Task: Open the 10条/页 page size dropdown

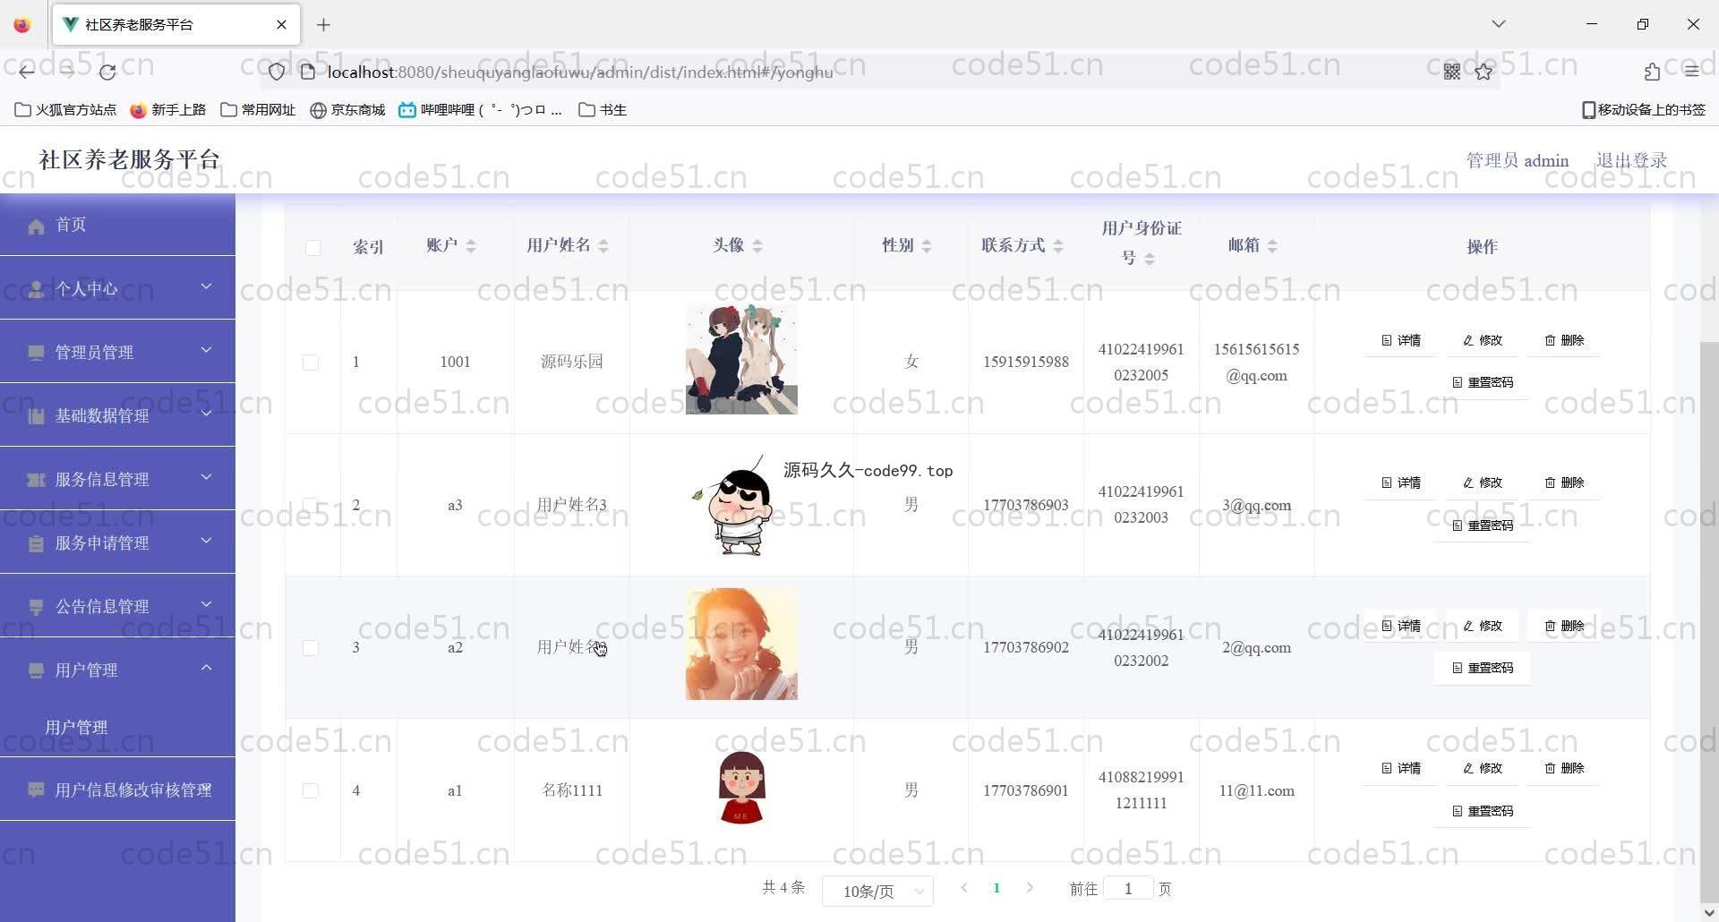Action: coord(877,891)
